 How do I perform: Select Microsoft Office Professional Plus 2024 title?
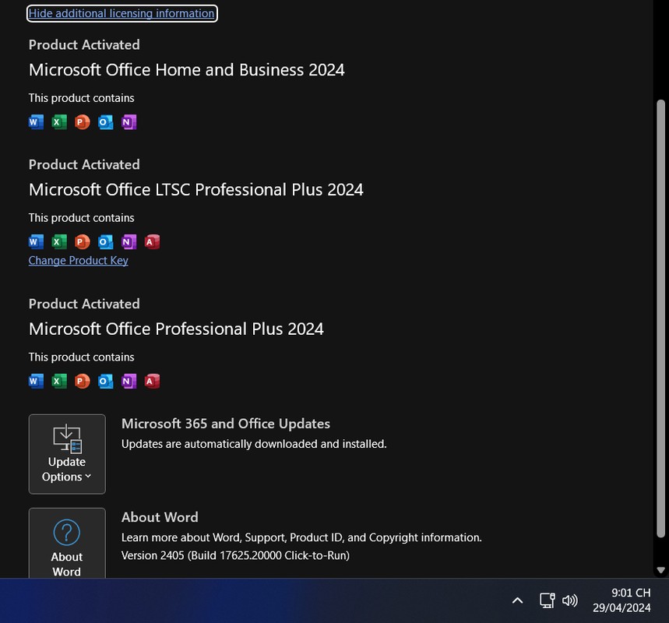coord(176,329)
